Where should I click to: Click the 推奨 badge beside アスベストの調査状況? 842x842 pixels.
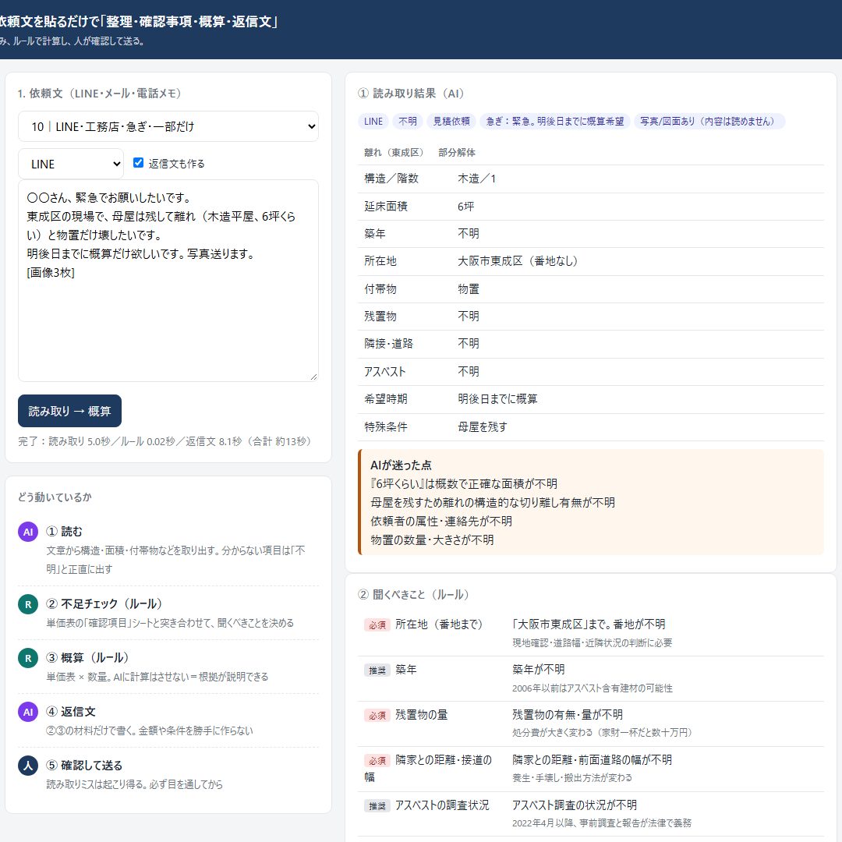click(377, 805)
